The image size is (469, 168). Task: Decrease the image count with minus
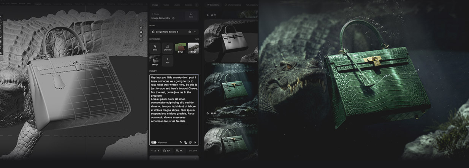(x=152, y=151)
